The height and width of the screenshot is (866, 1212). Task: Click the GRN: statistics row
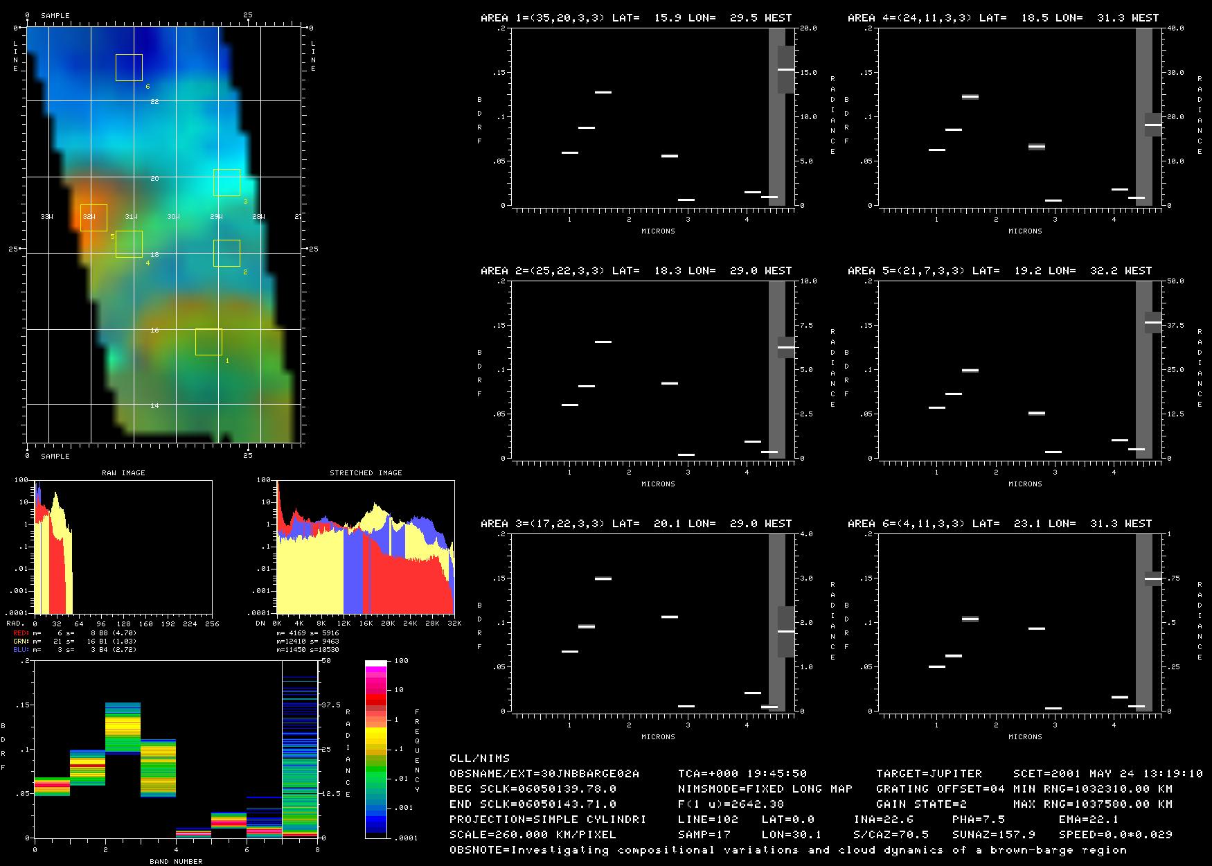point(75,642)
